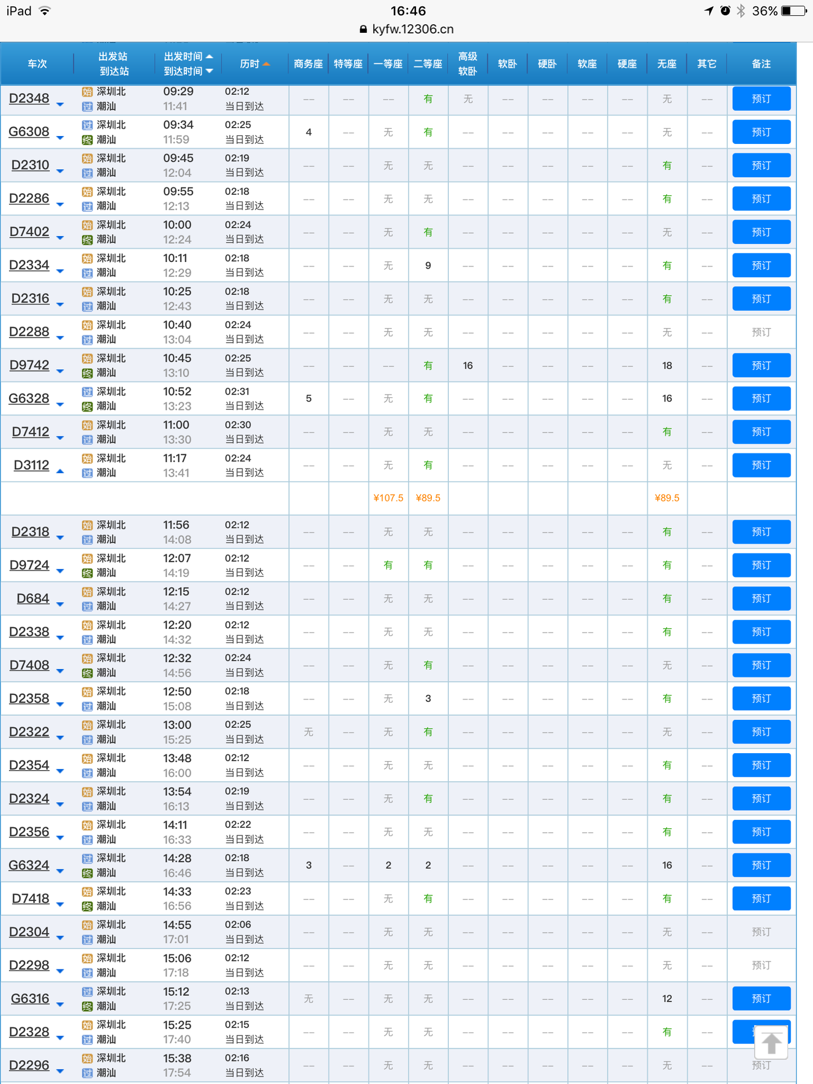Screen dimensions: 813x1084
Task: Tap the disabled 预订 for D2288
Action: tap(761, 333)
